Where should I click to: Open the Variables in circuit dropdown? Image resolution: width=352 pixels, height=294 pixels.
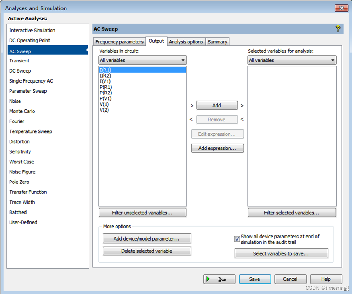[142, 60]
